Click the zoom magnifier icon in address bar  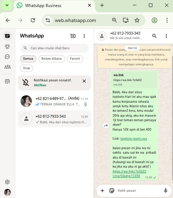(x=115, y=20)
